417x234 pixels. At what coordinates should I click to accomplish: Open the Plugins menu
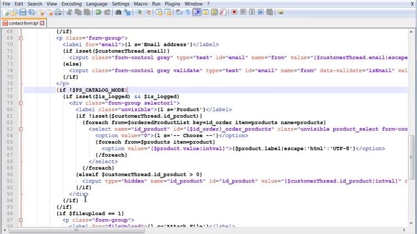(172, 4)
